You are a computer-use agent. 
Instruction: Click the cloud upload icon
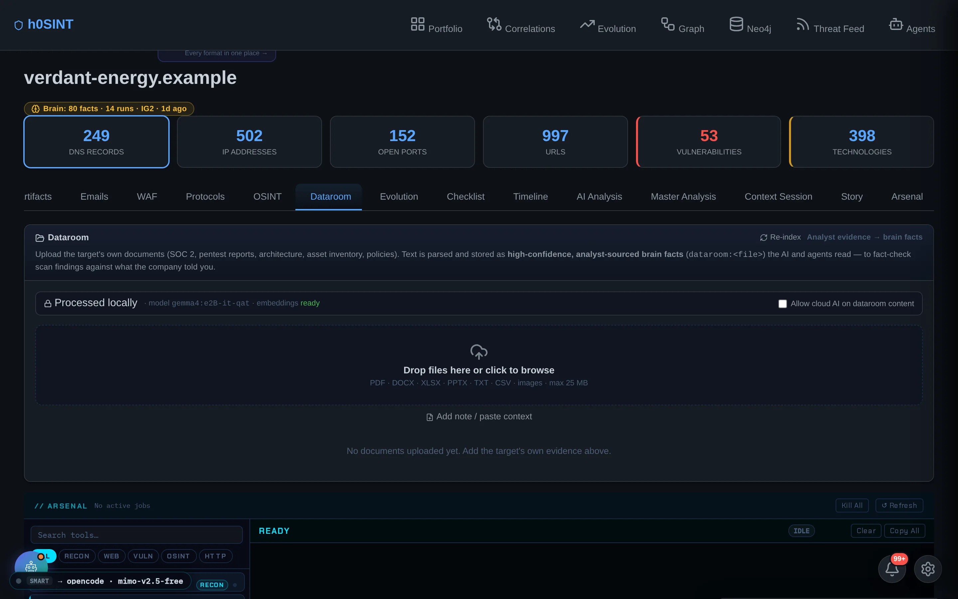tap(479, 352)
